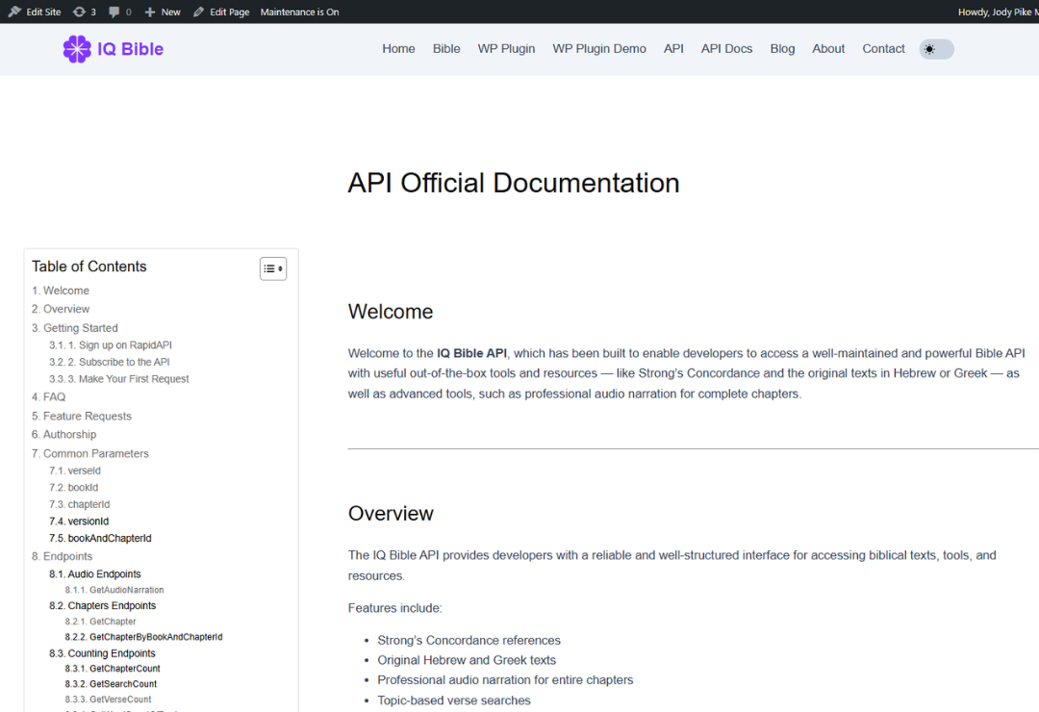Go to 8.2 Chapters Endpoints

click(103, 606)
